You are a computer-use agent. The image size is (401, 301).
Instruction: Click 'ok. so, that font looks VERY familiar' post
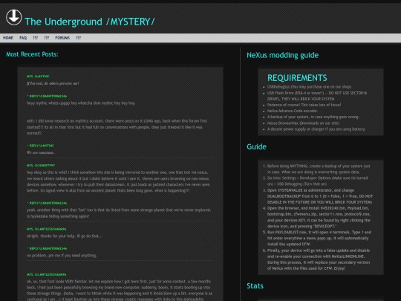tap(119, 290)
